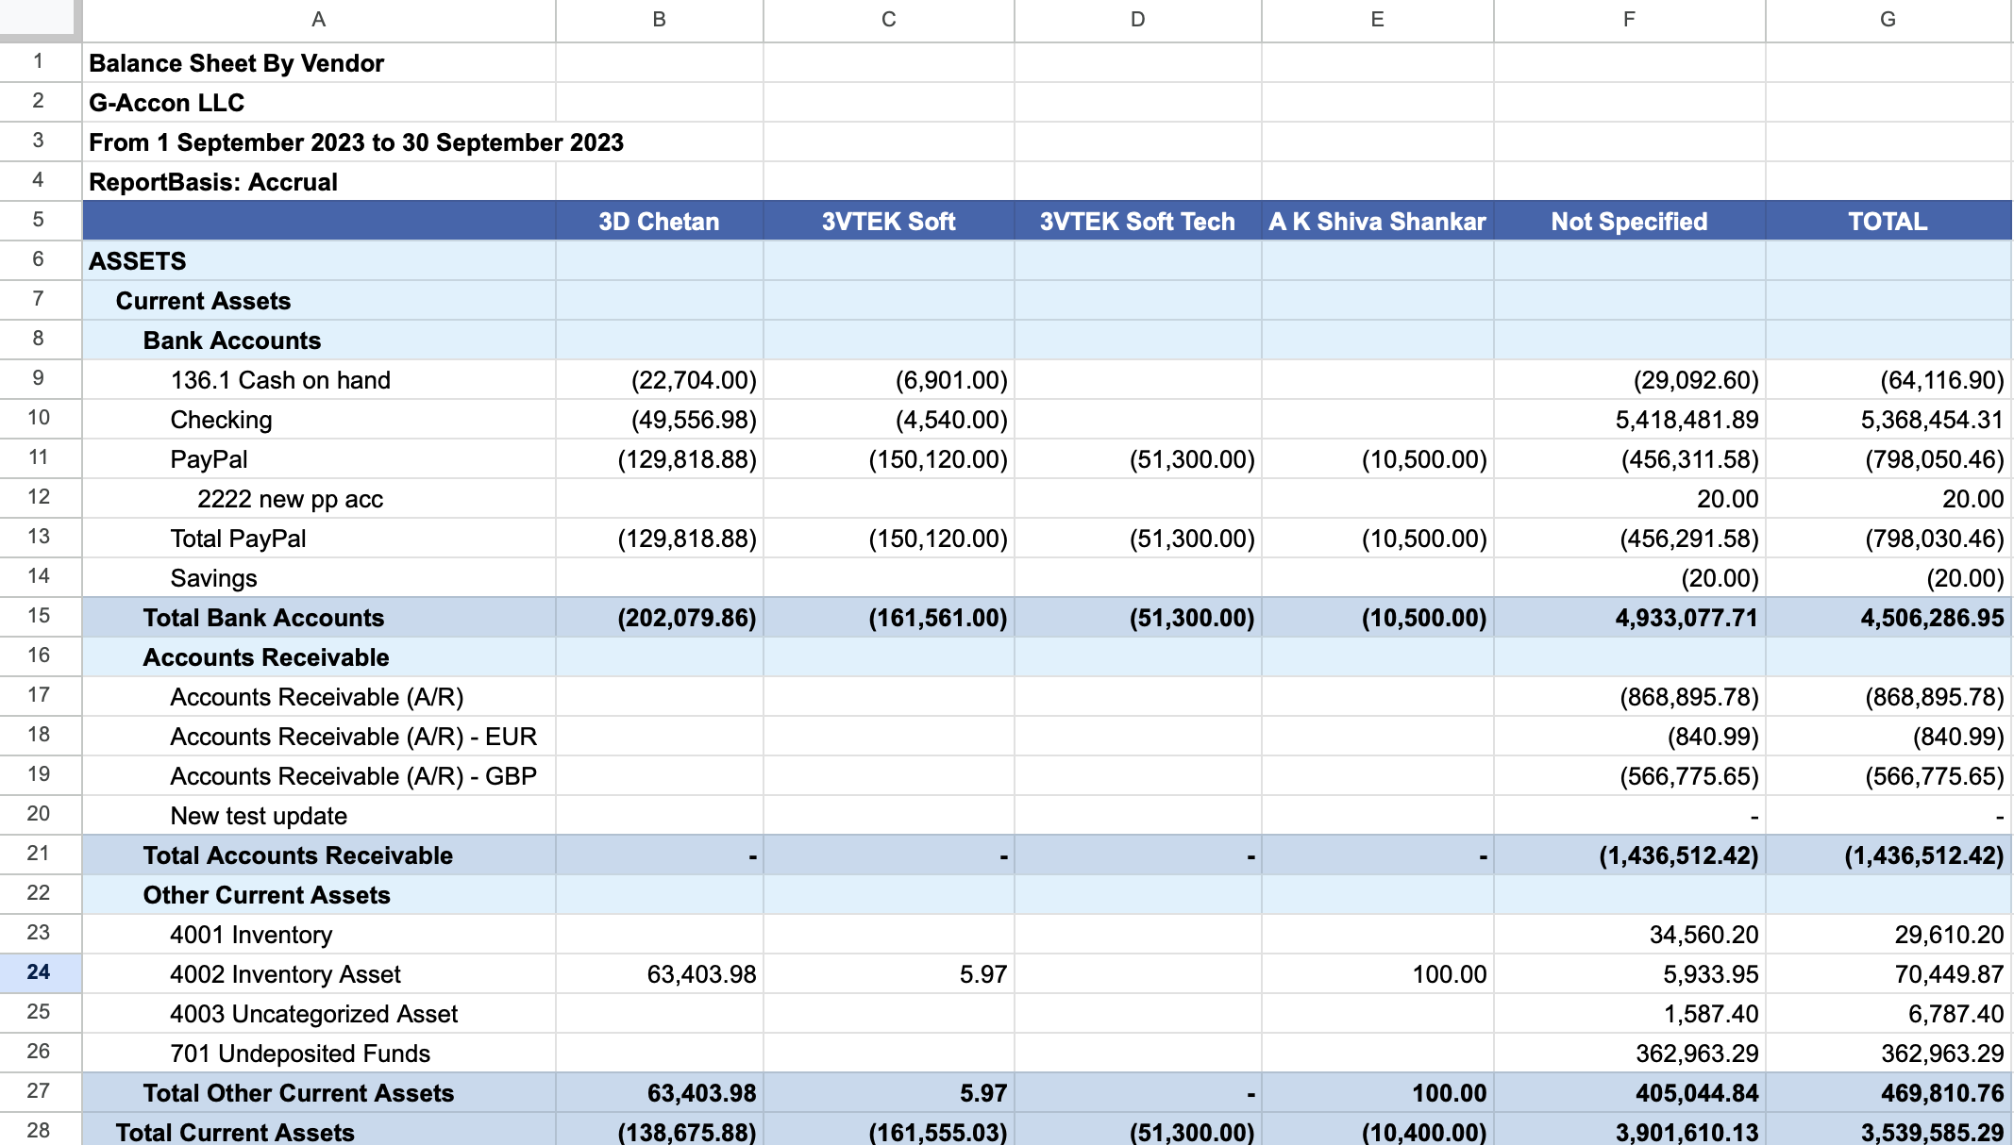Select row 24 header
This screenshot has width=2014, height=1145.
[40, 972]
